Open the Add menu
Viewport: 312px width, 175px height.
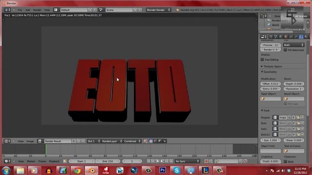[28, 10]
